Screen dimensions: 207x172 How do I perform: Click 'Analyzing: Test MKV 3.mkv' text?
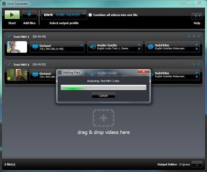[x=103, y=81]
